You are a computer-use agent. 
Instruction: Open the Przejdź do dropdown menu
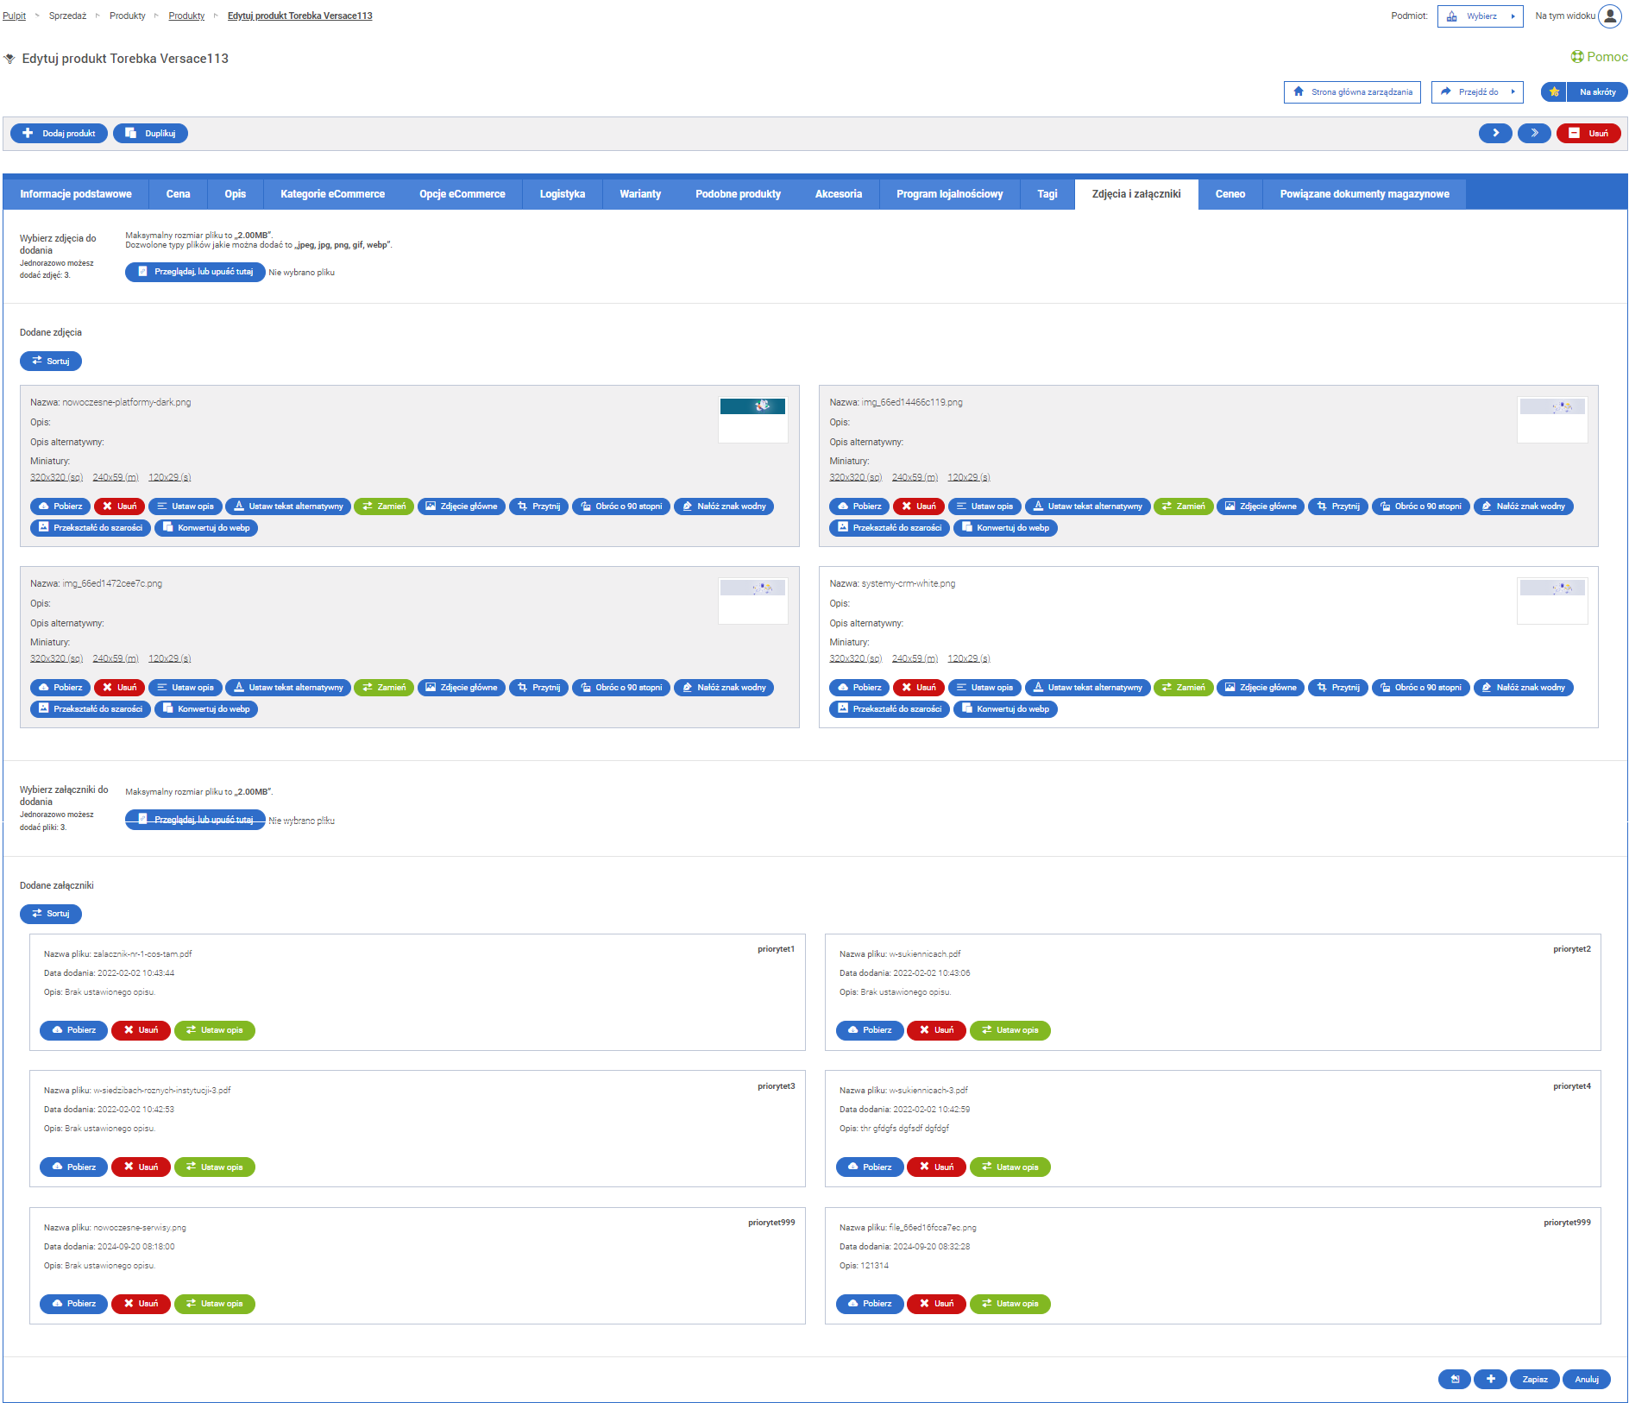(1477, 92)
